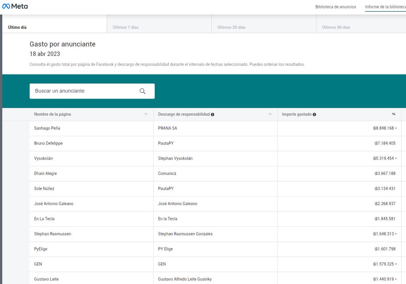Switch to Últimos 30 días tab

264,24
